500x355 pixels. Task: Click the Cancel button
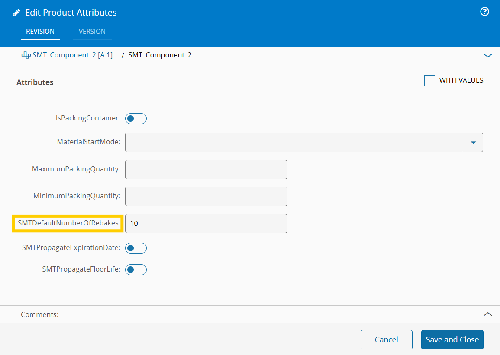[386, 340]
